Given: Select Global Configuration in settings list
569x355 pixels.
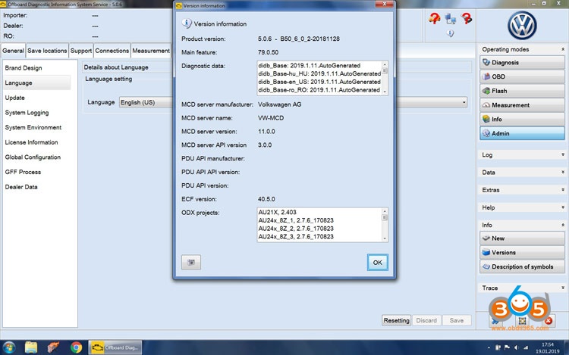Looking at the screenshot, I should 37,157.
